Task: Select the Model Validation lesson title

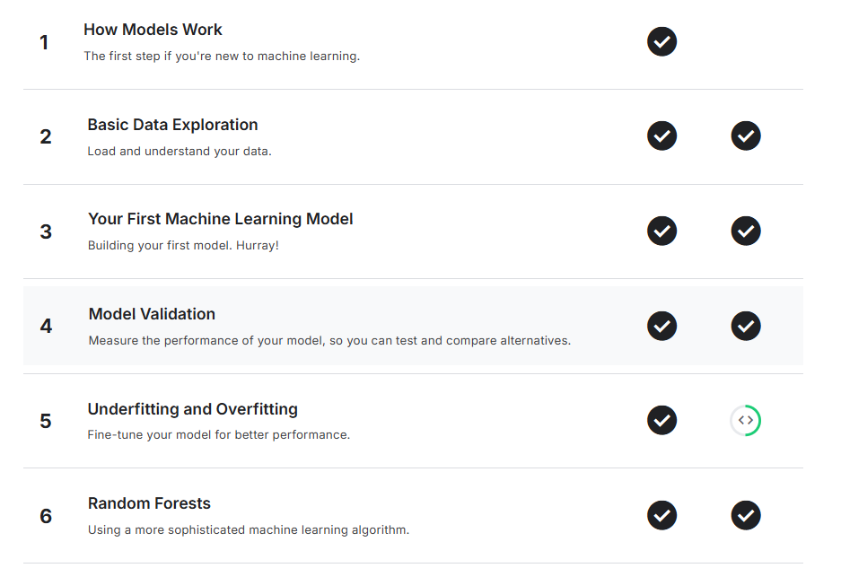Action: [x=152, y=314]
